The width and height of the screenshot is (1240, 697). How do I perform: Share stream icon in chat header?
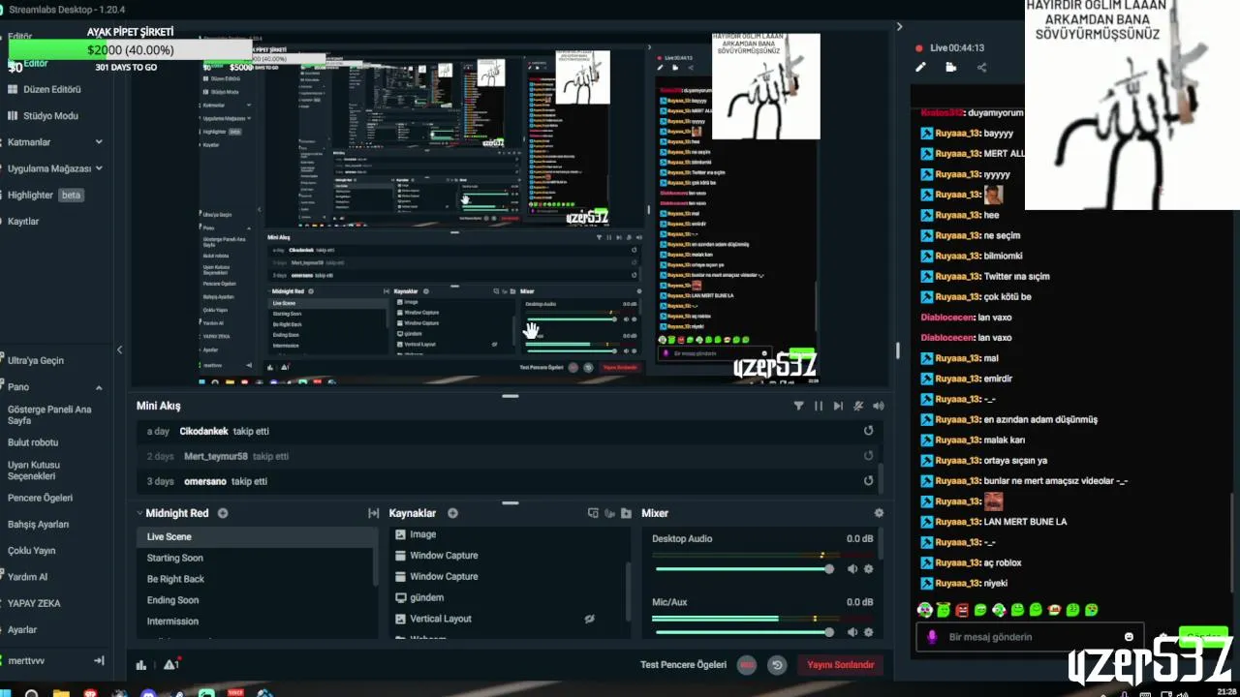click(981, 68)
